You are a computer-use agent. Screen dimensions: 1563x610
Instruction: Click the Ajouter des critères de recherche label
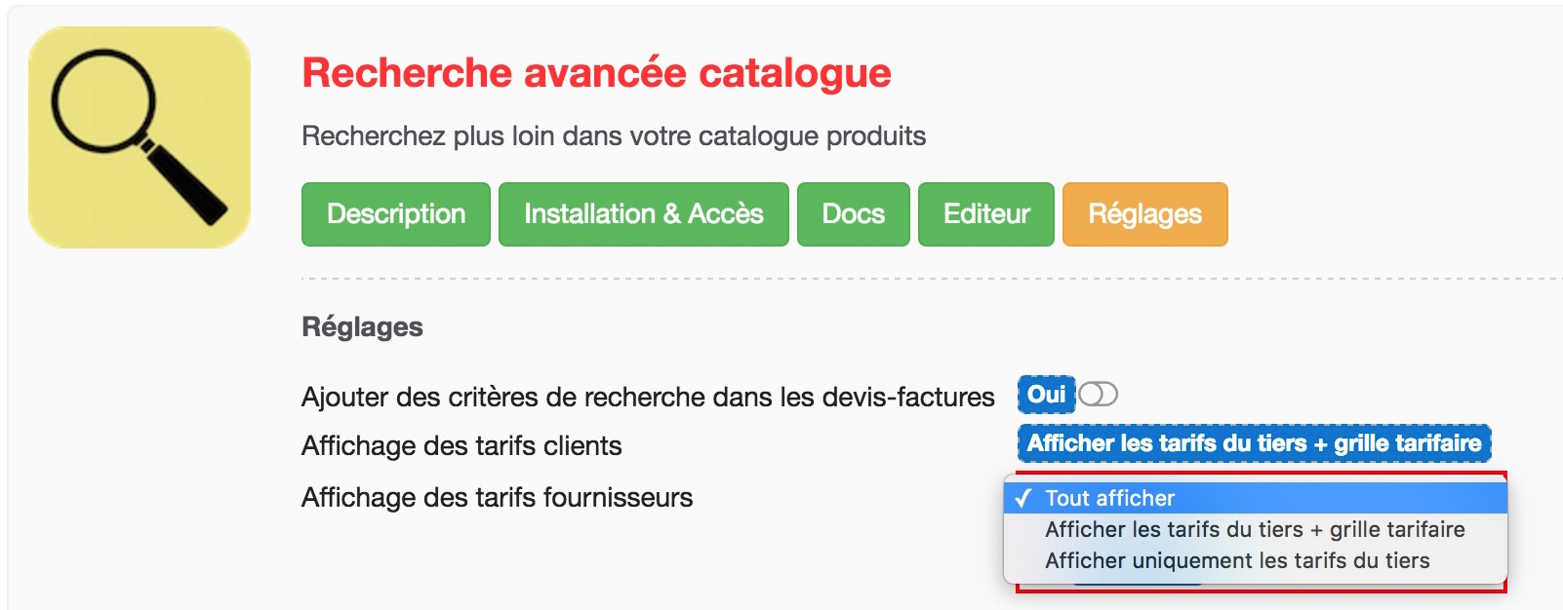click(648, 397)
